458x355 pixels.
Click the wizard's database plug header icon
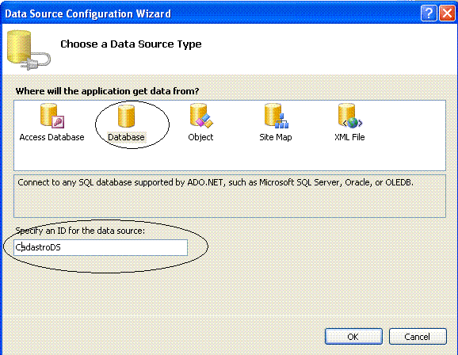(29, 50)
